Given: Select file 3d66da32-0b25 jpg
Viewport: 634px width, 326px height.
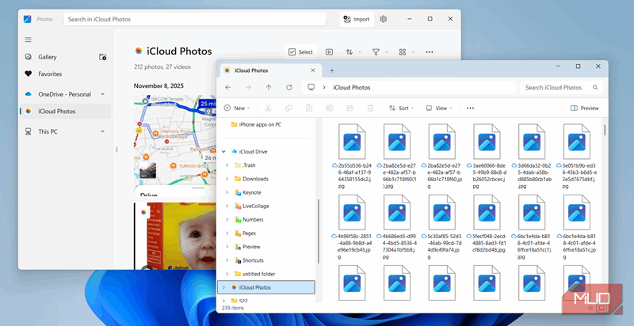Looking at the screenshot, I should point(531,156).
